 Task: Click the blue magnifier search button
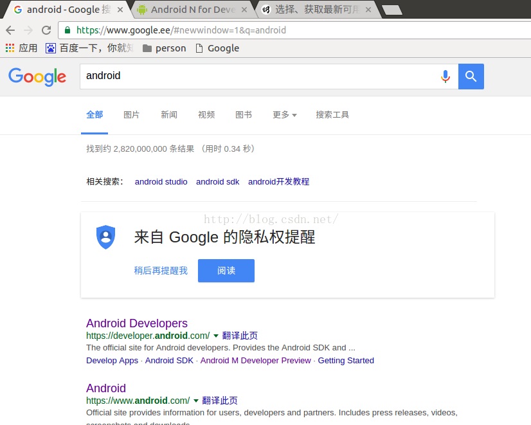(x=471, y=77)
